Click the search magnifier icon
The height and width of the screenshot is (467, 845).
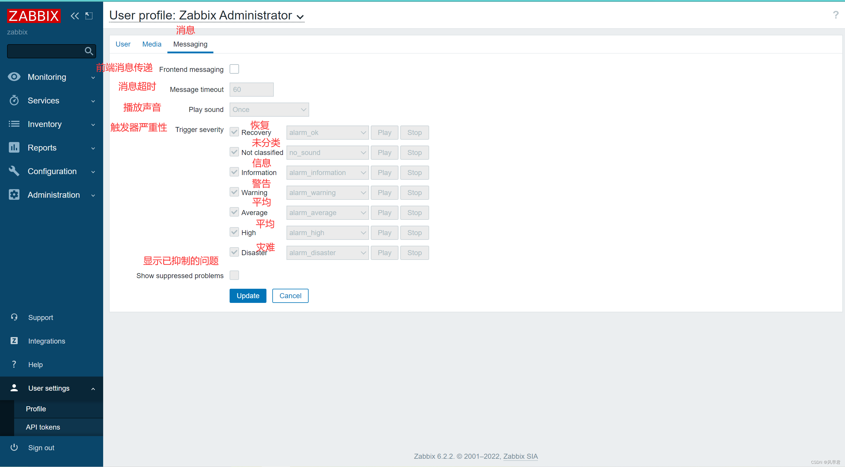point(89,51)
